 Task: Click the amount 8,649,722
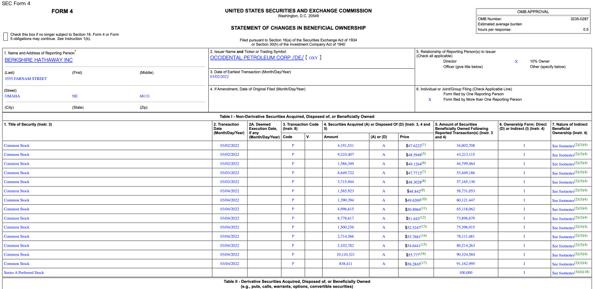coord(346,173)
